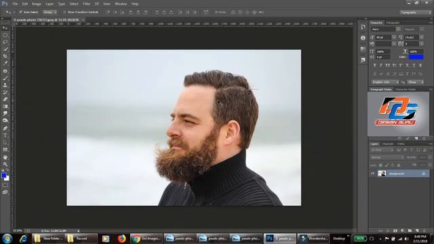
Task: Click the Windows Start button
Action: (7, 238)
